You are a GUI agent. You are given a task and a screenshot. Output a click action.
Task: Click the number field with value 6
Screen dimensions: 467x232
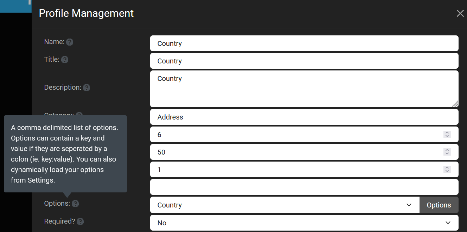tap(295, 135)
